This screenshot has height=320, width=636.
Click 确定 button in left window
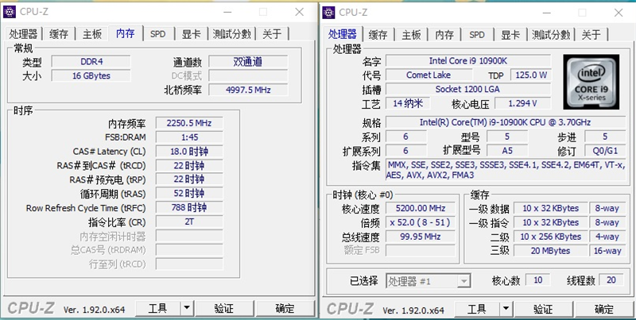coord(285,309)
